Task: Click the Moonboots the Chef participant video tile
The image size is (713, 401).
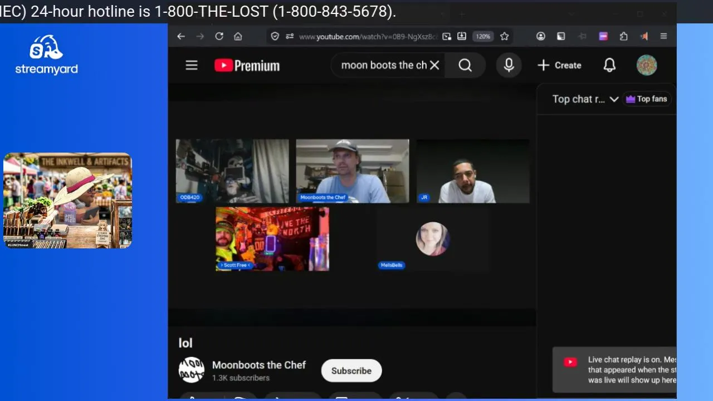Action: [353, 171]
